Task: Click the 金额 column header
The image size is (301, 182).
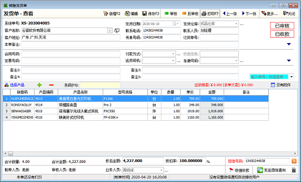Action: (x=212, y=92)
